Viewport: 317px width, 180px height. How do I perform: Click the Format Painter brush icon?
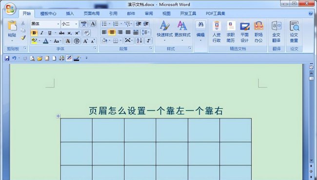point(23,38)
